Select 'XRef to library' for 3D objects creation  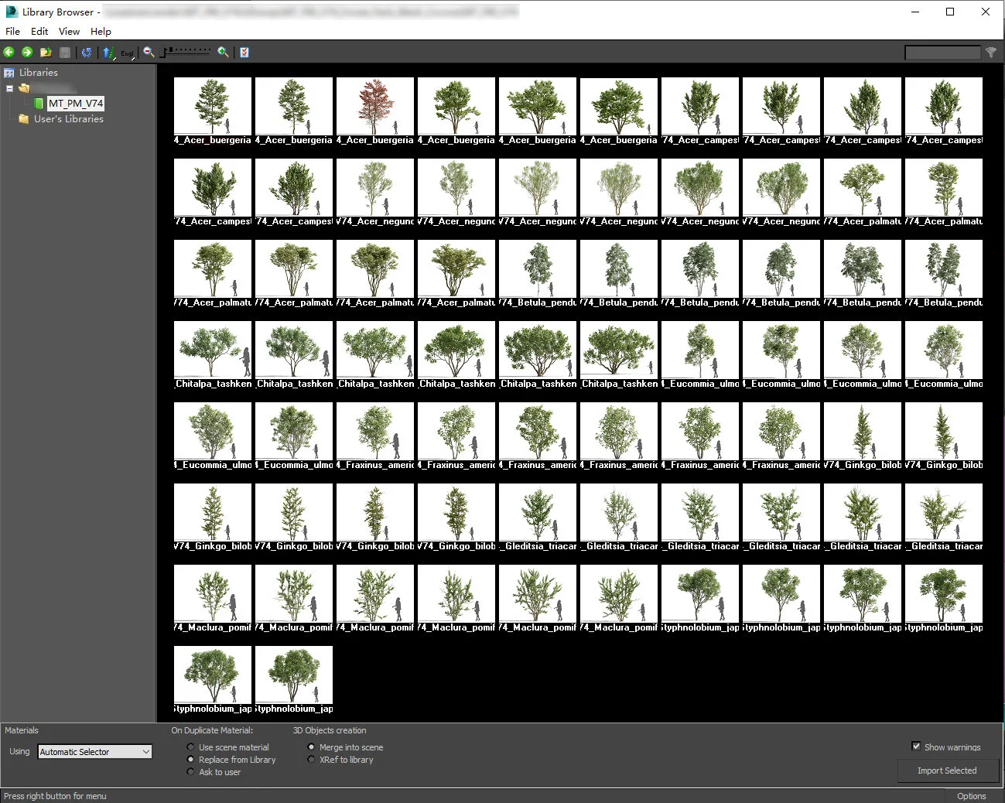tap(311, 759)
